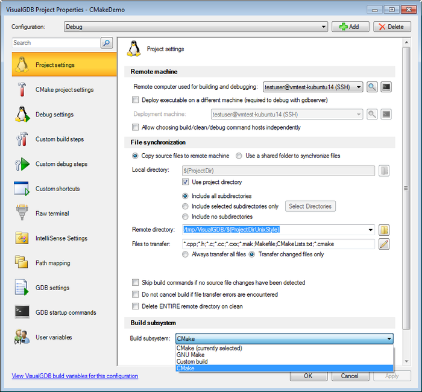Click the Select Directories button
Viewport: 422px width, 392px height.
click(x=310, y=206)
